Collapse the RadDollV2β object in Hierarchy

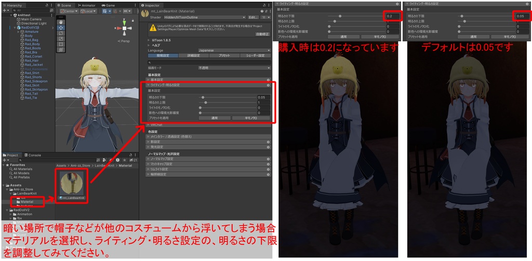[15, 28]
